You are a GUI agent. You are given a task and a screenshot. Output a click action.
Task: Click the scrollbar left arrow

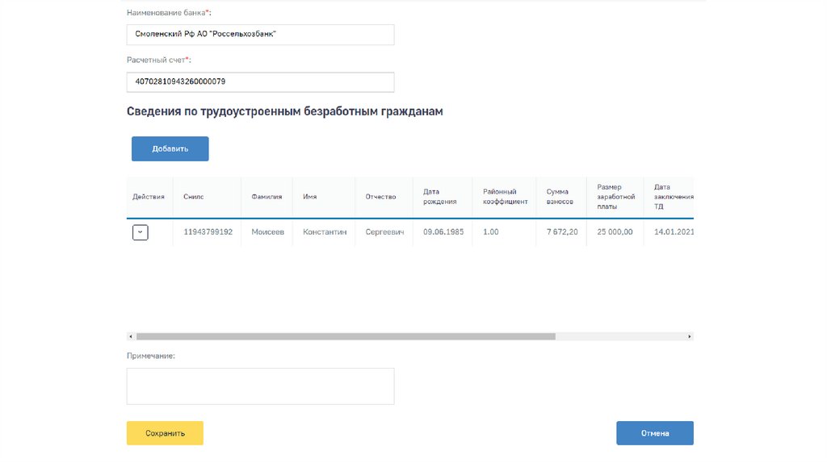tap(130, 336)
